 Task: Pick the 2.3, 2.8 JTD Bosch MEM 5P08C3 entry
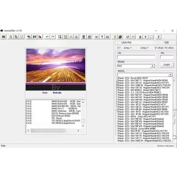pos(145,93)
